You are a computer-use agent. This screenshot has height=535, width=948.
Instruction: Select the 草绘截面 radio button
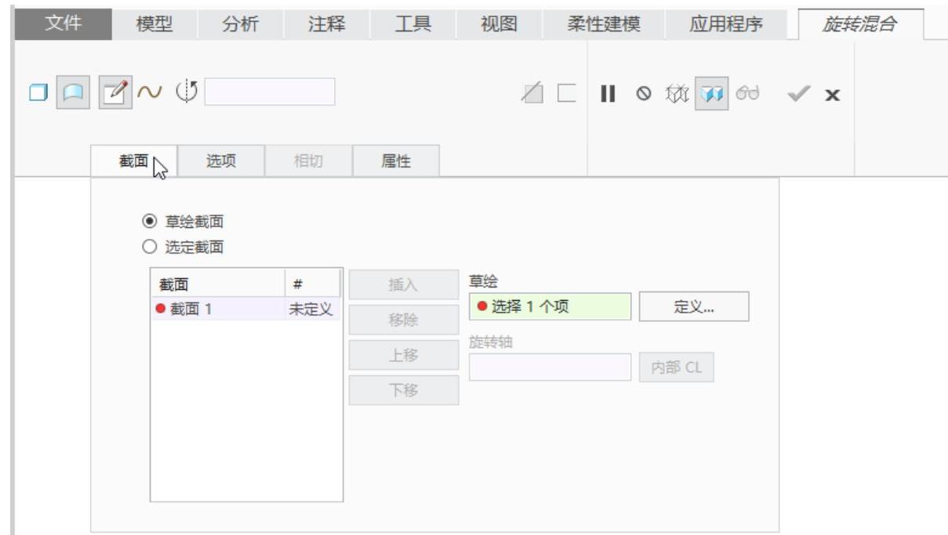[x=148, y=222]
